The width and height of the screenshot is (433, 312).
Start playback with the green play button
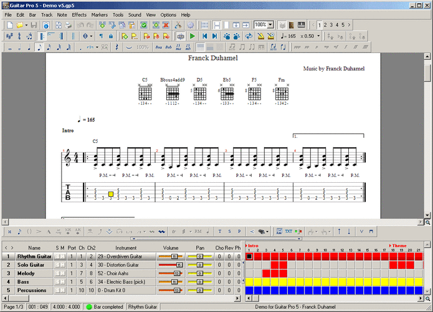tap(193, 36)
